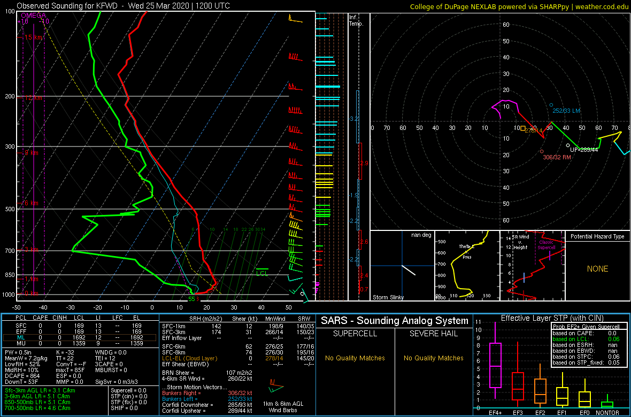
Task: Select the orange LCL-EL (Cloud Layer) row
Action: coord(237,358)
